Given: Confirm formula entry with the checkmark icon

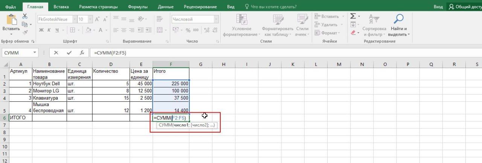Looking at the screenshot, I should pos(69,53).
